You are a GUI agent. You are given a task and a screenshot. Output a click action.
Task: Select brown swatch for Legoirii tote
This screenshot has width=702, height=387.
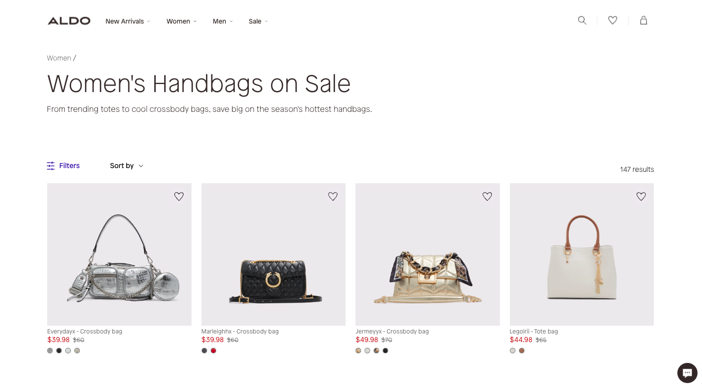[x=522, y=351]
